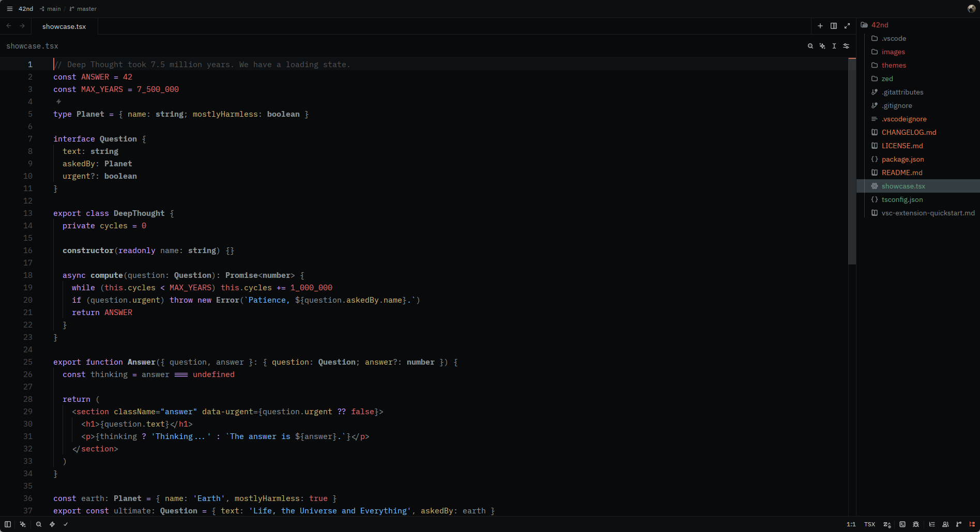Open the main branch selector
This screenshot has height=532, width=980.
point(50,9)
